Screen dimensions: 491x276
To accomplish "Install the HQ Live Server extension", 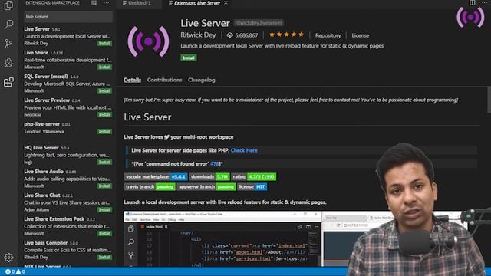I will (x=104, y=162).
